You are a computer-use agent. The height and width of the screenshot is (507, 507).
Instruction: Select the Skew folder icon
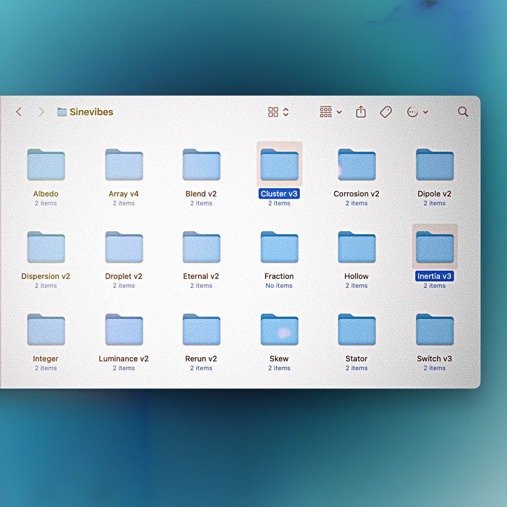click(279, 330)
